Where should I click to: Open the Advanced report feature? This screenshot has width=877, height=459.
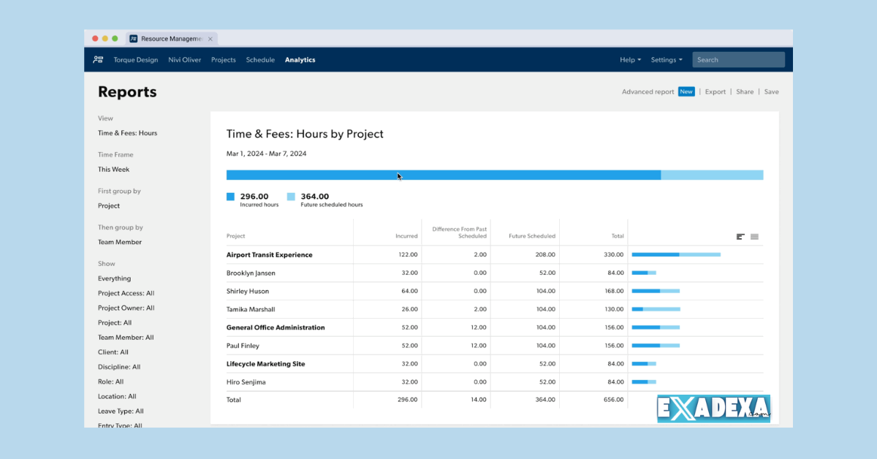(x=648, y=91)
